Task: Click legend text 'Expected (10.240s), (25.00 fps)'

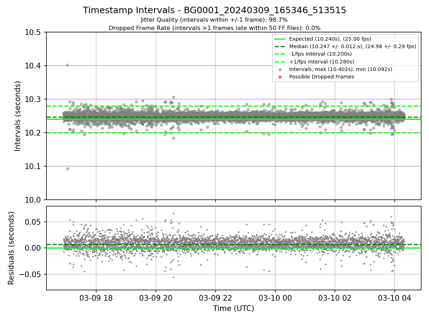Action: (330, 39)
